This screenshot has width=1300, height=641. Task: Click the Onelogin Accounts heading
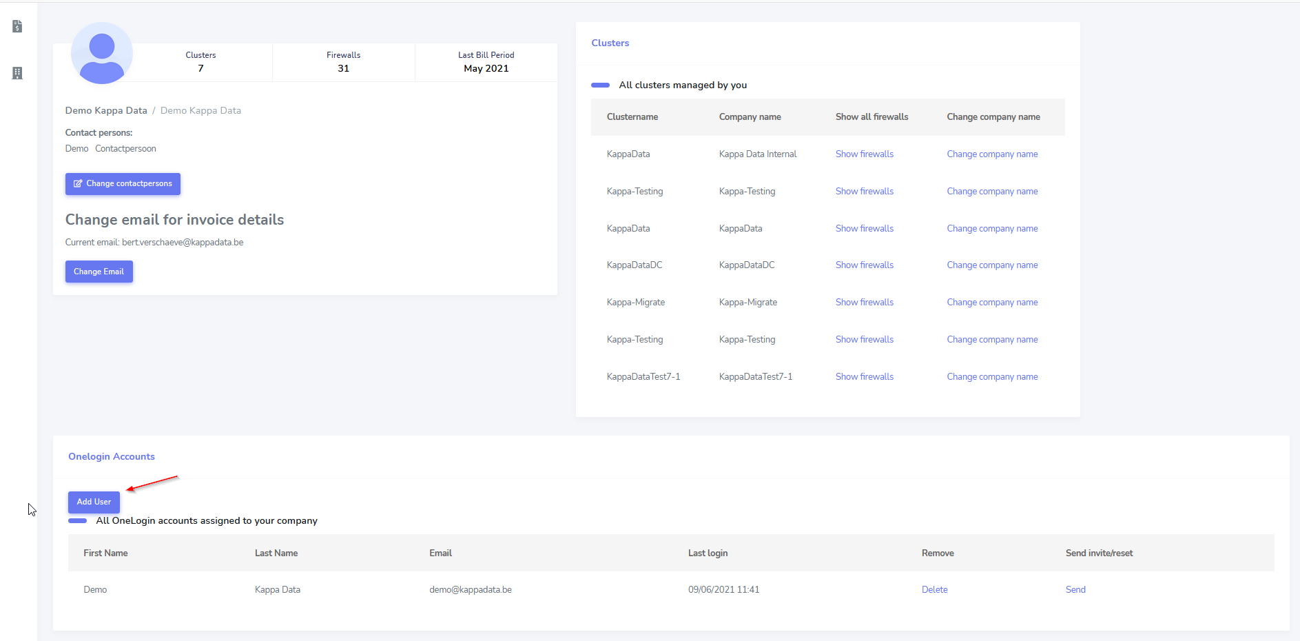pos(112,457)
